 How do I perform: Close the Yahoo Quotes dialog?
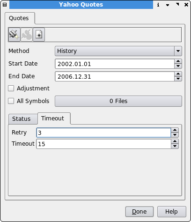click(x=186, y=5)
